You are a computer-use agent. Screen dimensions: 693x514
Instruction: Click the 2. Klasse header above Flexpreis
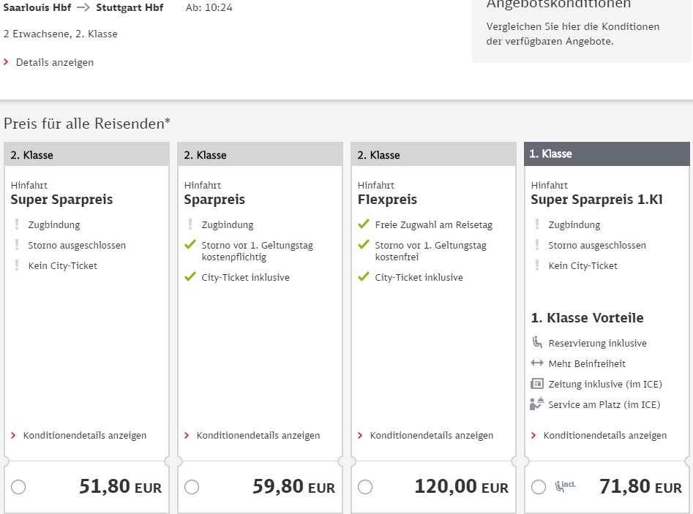coord(433,154)
